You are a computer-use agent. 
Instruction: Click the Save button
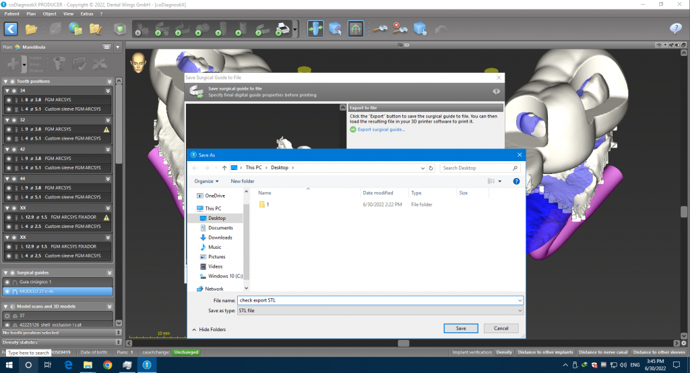pyautogui.click(x=461, y=328)
